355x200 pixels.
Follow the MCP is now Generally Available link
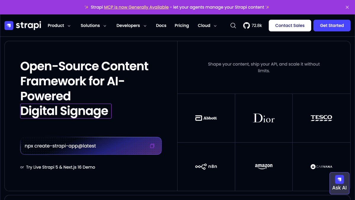click(136, 7)
